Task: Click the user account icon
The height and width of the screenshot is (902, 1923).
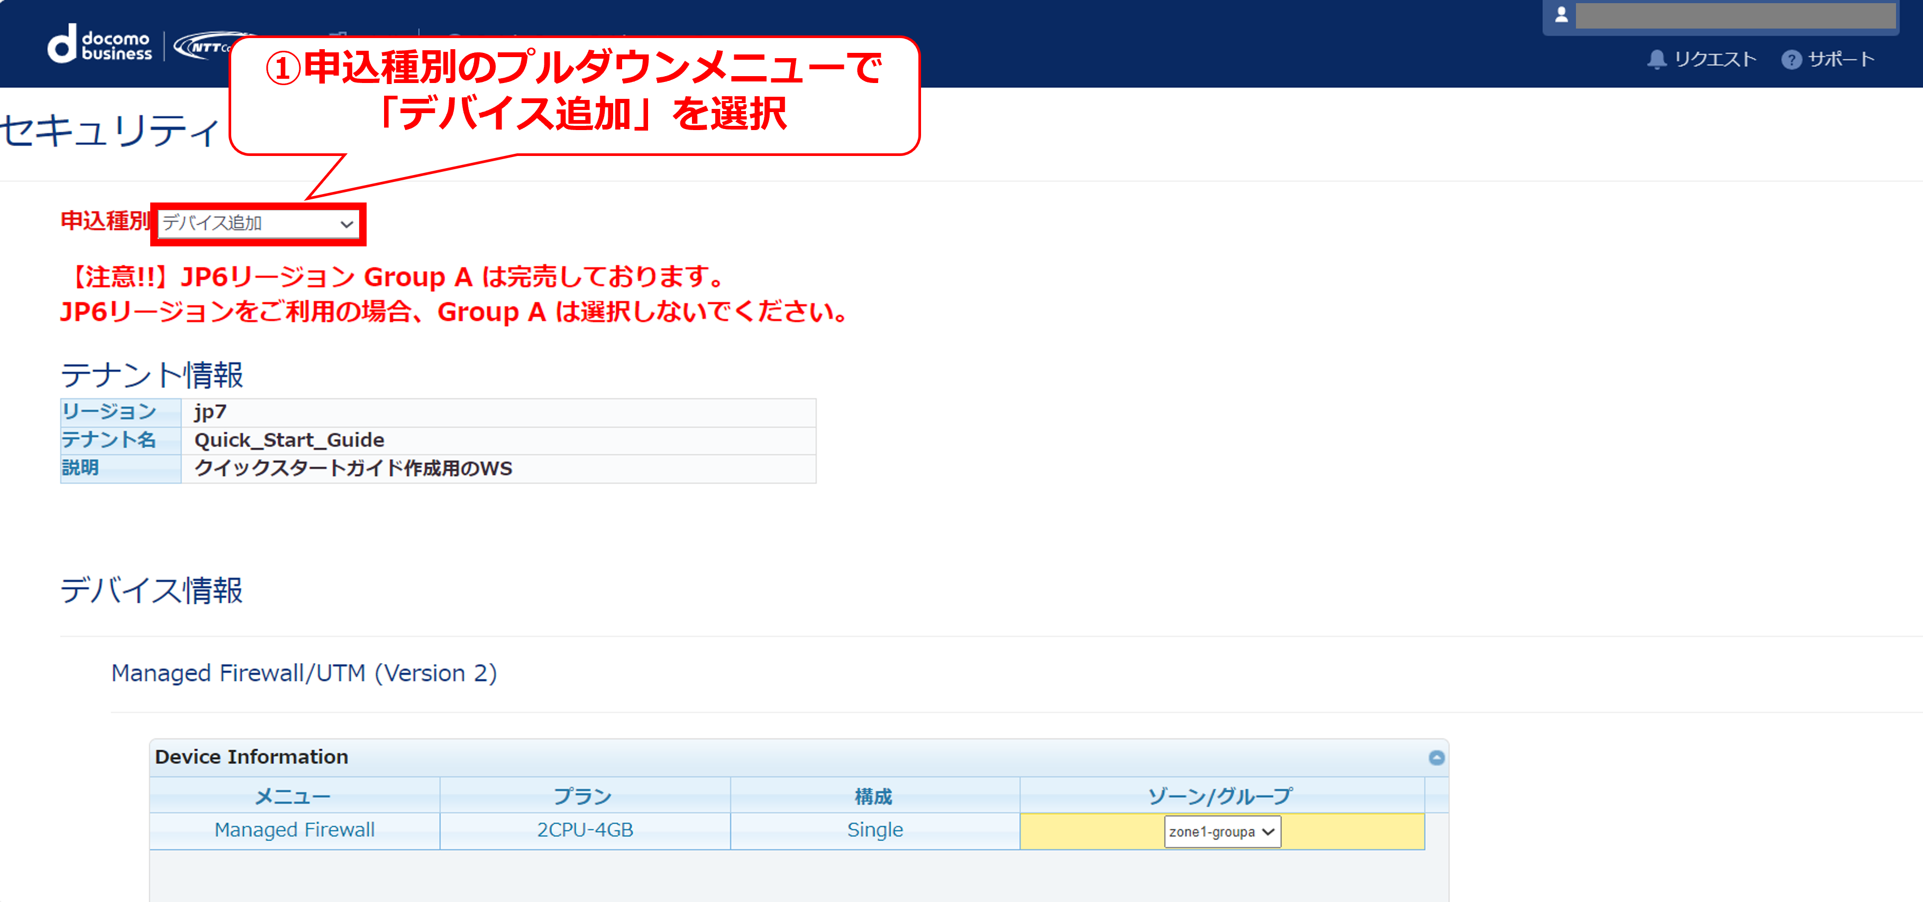Action: [1561, 15]
